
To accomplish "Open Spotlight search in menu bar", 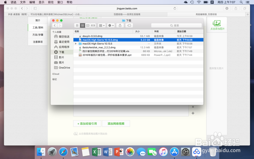I will [x=241, y=2].
